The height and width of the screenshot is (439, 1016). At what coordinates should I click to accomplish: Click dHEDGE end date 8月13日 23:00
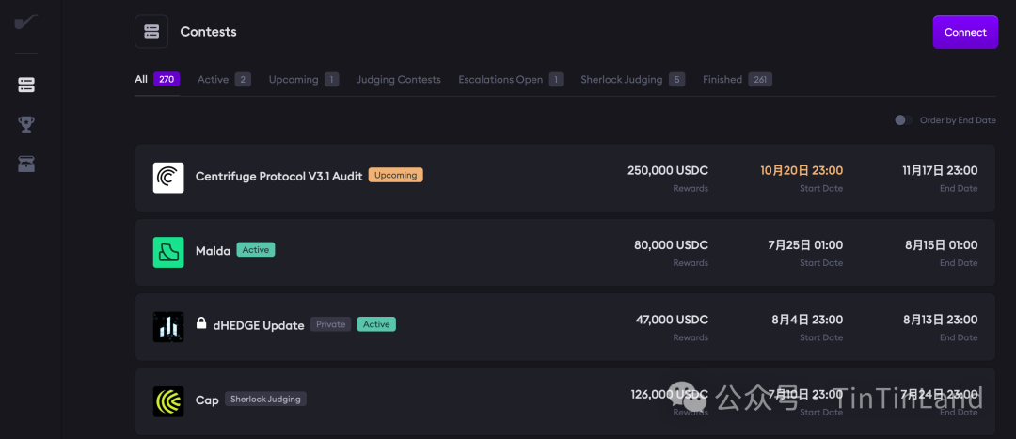coord(942,320)
